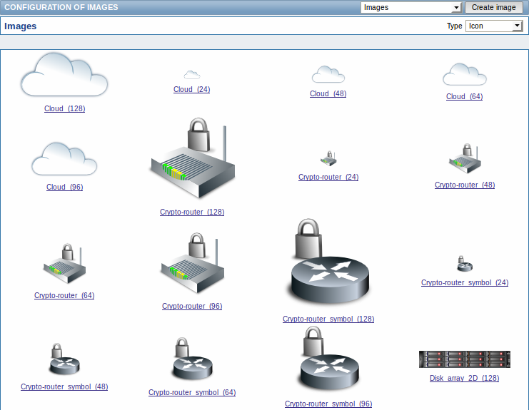Follow the Crypto-router_(64) text link

pyautogui.click(x=64, y=295)
